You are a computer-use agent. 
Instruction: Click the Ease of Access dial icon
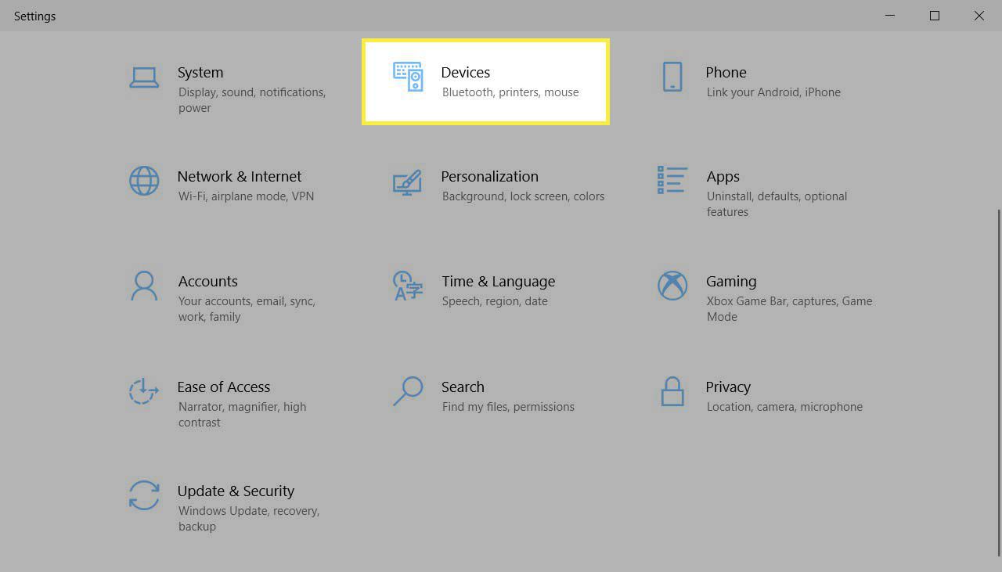[x=144, y=391]
